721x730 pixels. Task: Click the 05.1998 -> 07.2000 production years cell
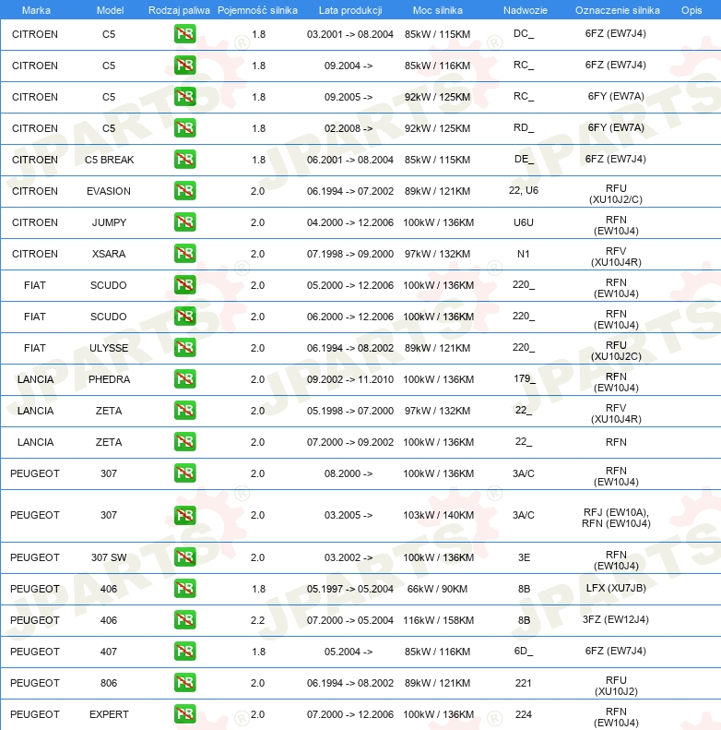(349, 411)
